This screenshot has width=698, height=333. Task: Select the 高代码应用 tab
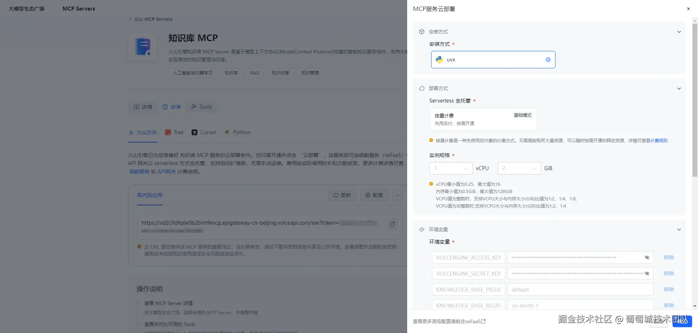point(149,195)
